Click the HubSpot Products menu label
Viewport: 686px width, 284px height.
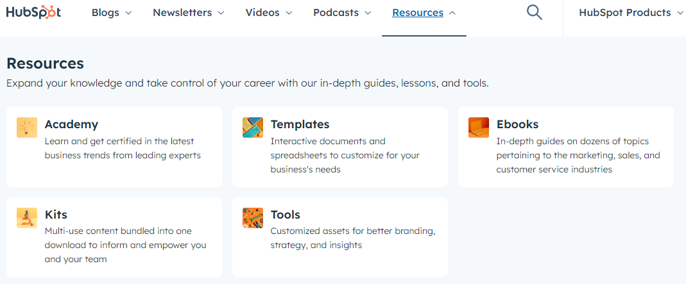[625, 13]
